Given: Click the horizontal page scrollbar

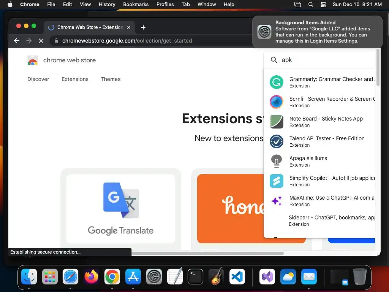Looking at the screenshot, I should click(207, 253).
